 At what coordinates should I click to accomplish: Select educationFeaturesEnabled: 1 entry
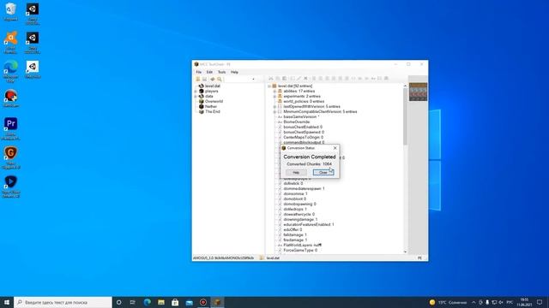point(309,224)
